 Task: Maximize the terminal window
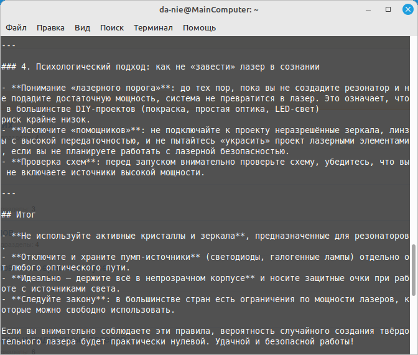[x=388, y=10]
